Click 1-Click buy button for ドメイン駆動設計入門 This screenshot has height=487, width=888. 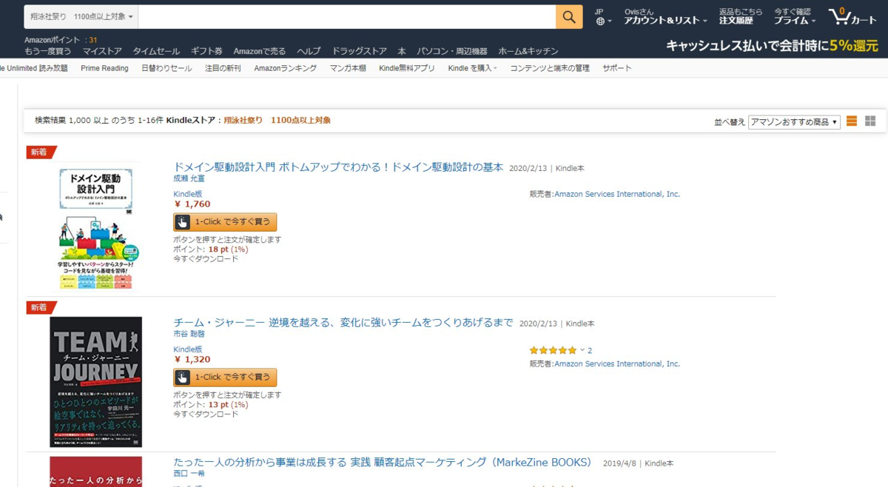[x=225, y=222]
